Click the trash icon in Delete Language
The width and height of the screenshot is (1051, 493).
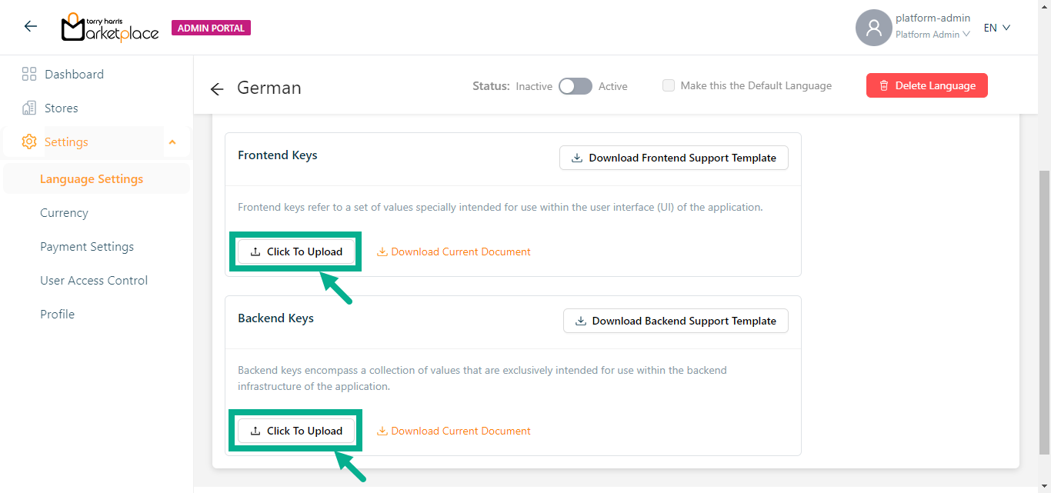click(884, 86)
